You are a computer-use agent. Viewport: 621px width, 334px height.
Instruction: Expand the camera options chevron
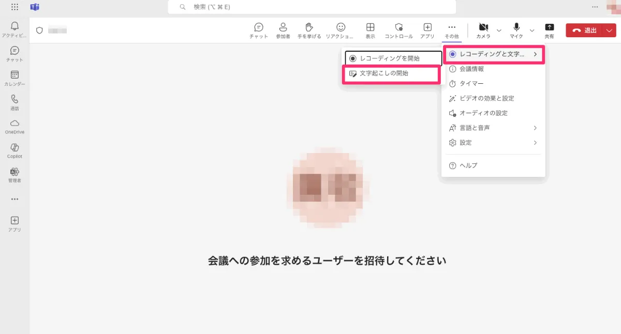tap(498, 31)
